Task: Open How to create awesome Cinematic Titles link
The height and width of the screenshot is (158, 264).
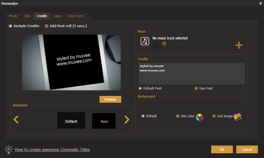Action: tap(52, 149)
